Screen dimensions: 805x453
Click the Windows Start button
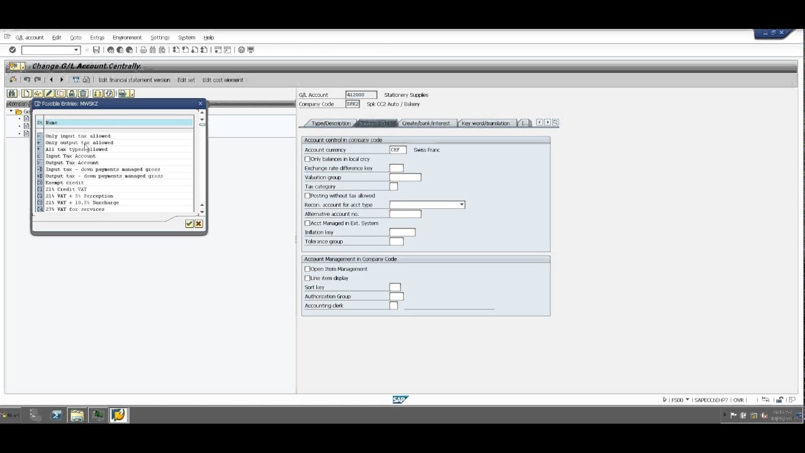11,415
